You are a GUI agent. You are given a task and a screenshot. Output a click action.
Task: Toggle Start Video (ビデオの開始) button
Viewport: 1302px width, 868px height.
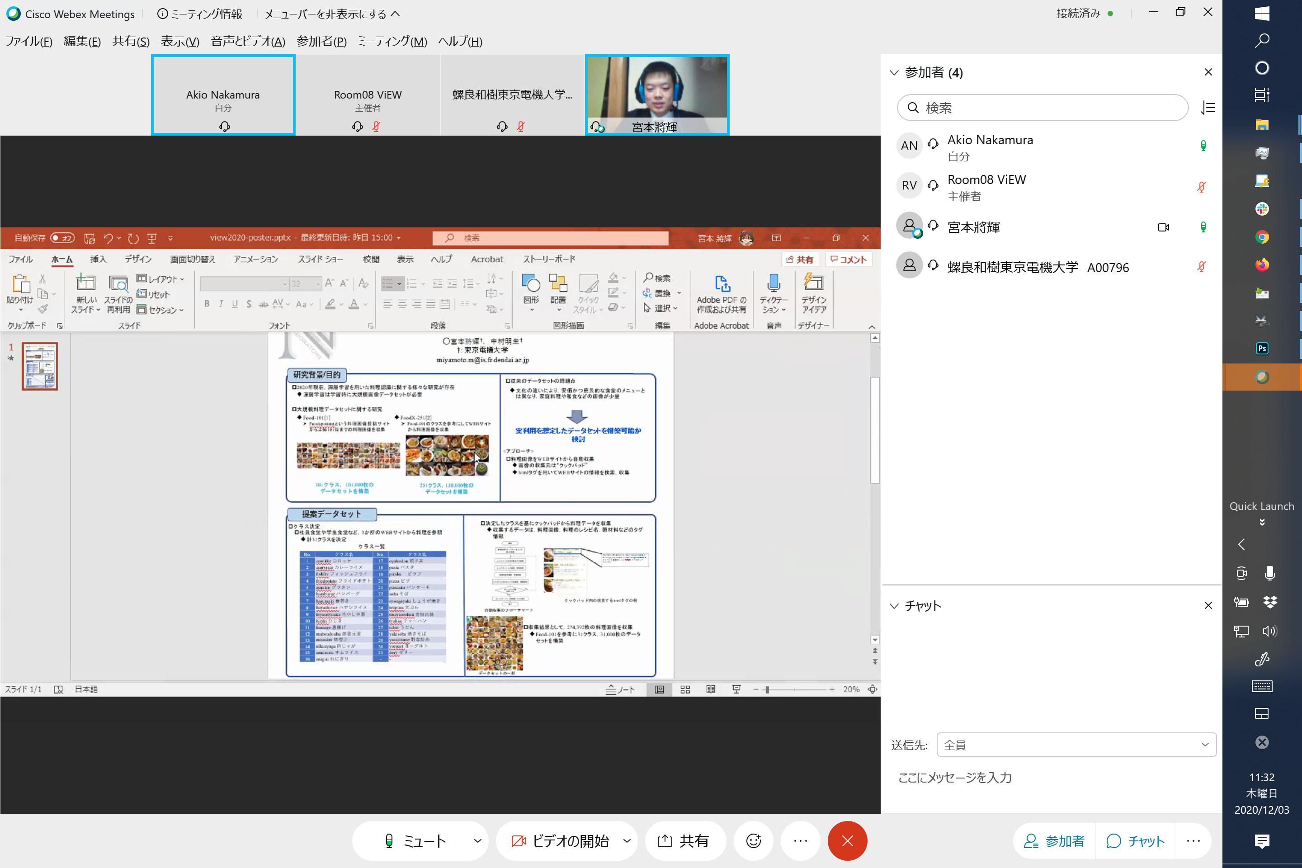pos(560,841)
